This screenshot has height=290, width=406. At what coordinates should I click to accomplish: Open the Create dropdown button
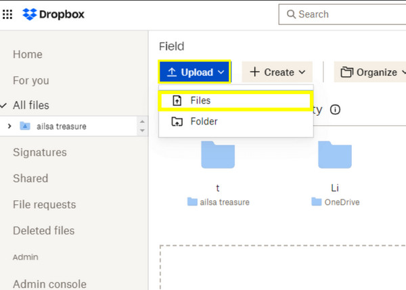(x=277, y=72)
